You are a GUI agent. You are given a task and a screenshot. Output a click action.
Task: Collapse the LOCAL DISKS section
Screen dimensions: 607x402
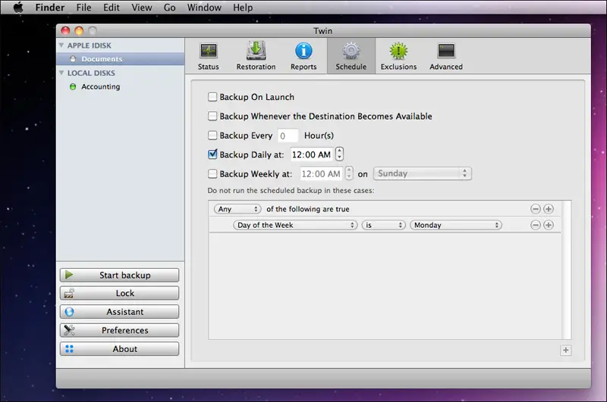[61, 73]
